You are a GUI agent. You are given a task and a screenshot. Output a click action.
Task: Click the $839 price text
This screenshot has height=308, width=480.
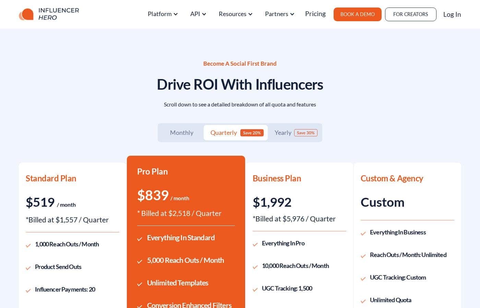[x=153, y=195]
